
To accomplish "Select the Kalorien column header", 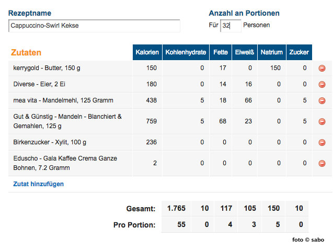I will pos(147,52).
